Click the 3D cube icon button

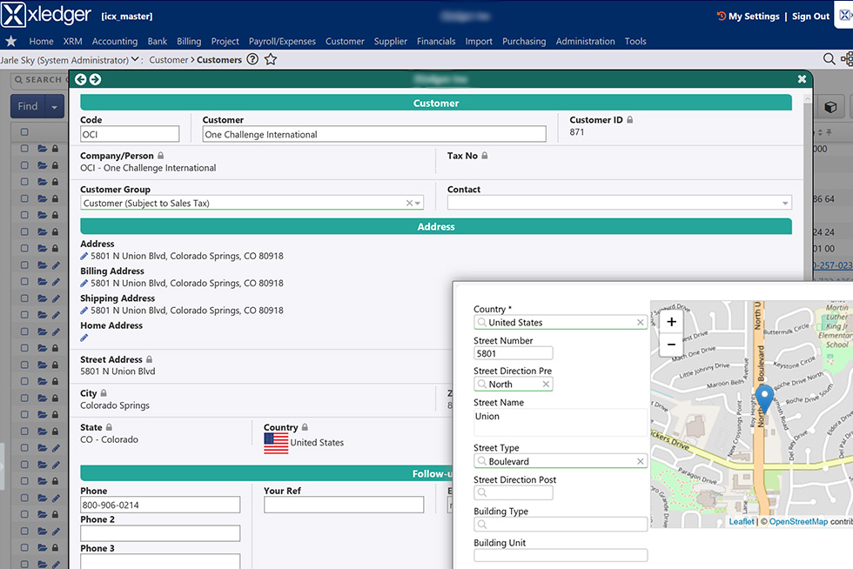pos(830,107)
